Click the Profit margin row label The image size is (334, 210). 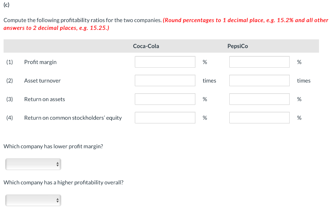point(40,62)
